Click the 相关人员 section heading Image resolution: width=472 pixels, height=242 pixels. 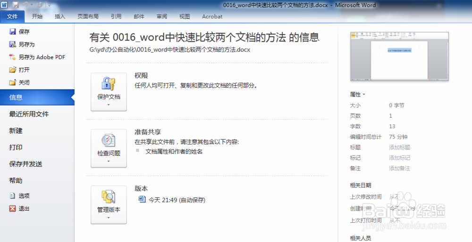(360, 238)
